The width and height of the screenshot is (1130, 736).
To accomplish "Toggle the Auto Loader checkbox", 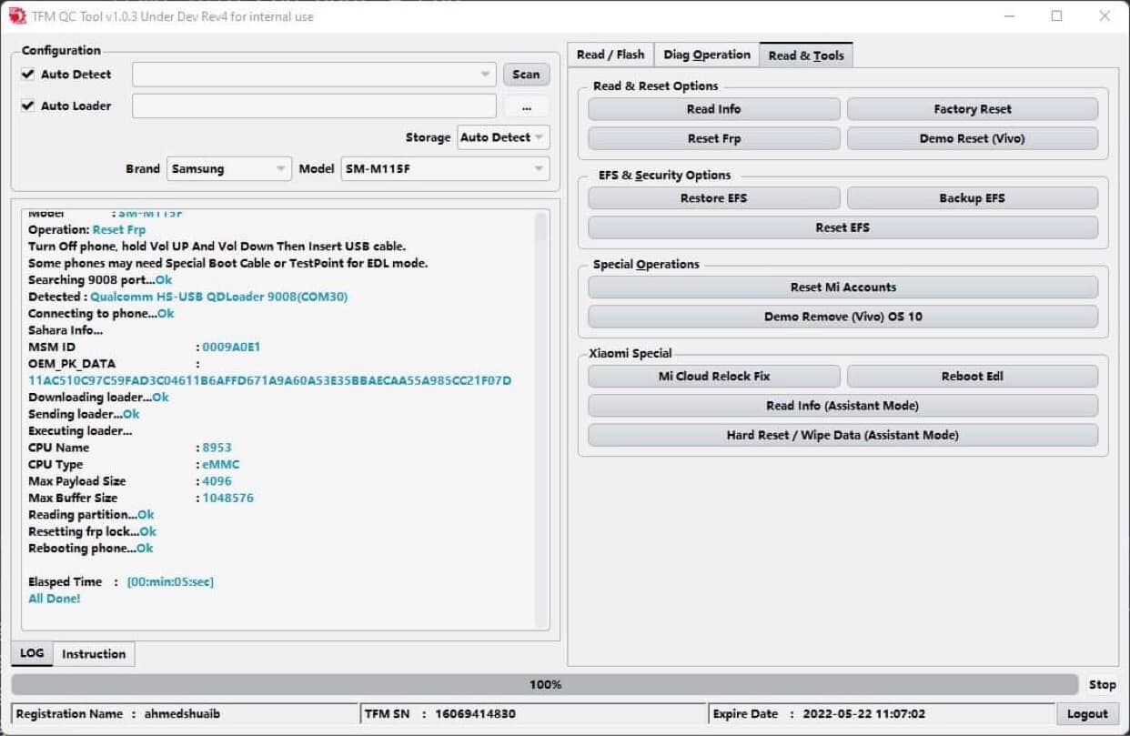I will (28, 106).
